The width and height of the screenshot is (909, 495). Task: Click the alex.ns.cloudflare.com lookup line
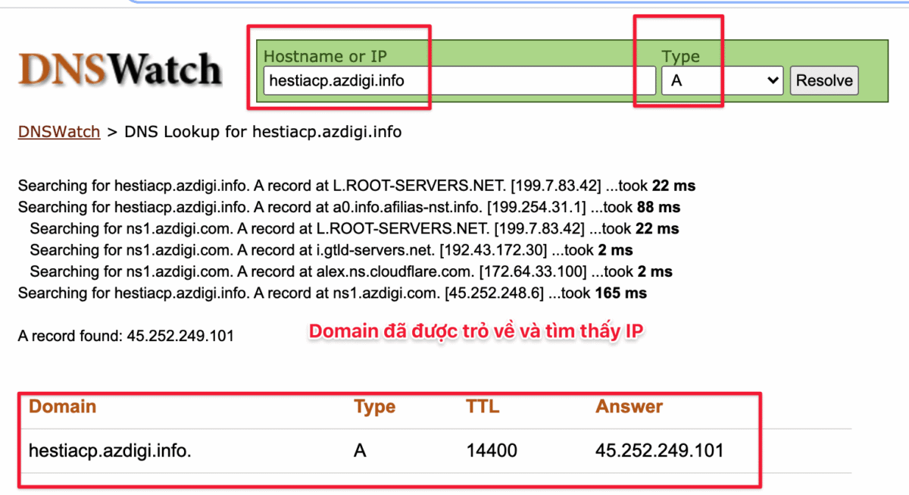[x=351, y=271]
